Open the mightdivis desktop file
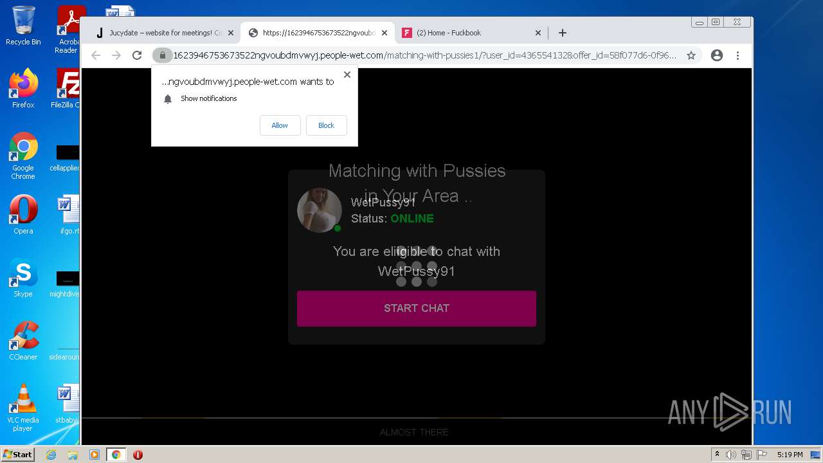 pyautogui.click(x=65, y=284)
